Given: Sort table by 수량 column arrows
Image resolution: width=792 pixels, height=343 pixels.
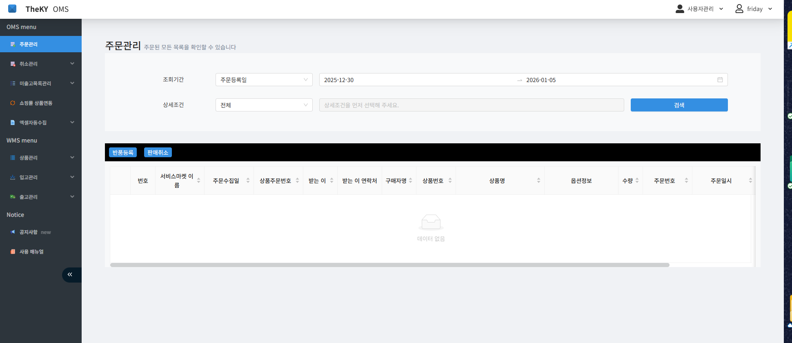Looking at the screenshot, I should tap(637, 180).
